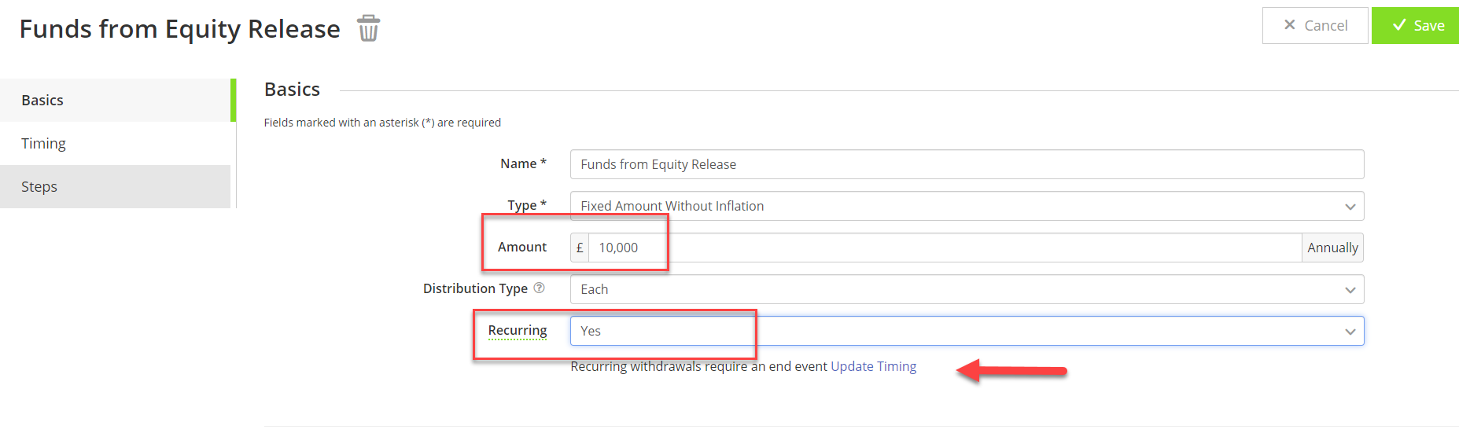Cancel editing this withdrawal
Screen dimensions: 1459x444
1315,25
